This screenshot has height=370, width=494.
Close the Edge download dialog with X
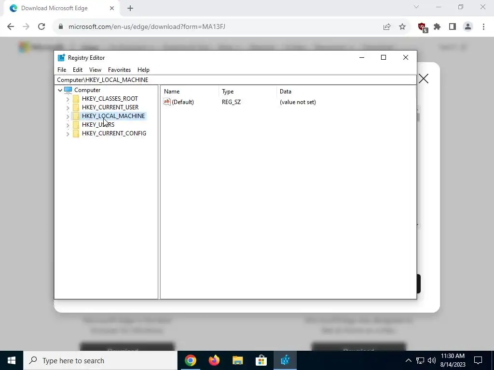pyautogui.click(x=424, y=79)
